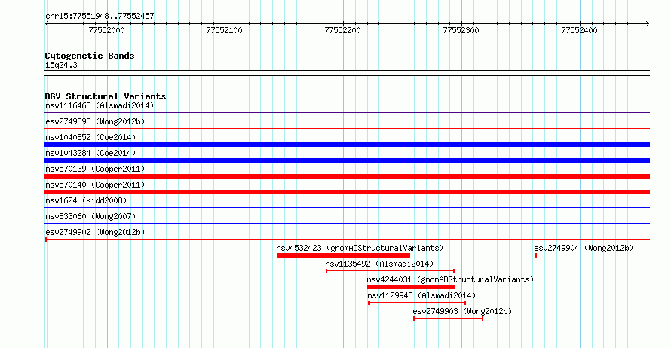Click the ruler's left arrow end
The width and height of the screenshot is (671, 348).
click(x=47, y=24)
